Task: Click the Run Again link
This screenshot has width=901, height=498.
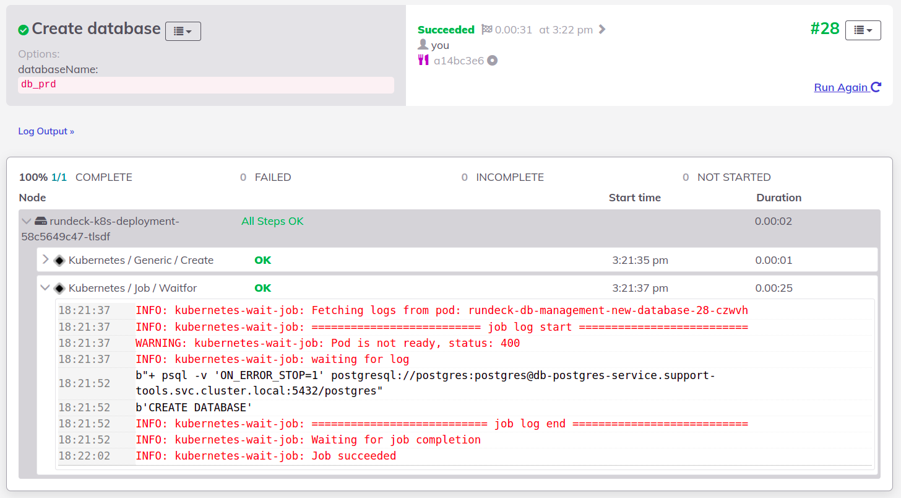Action: click(x=840, y=87)
